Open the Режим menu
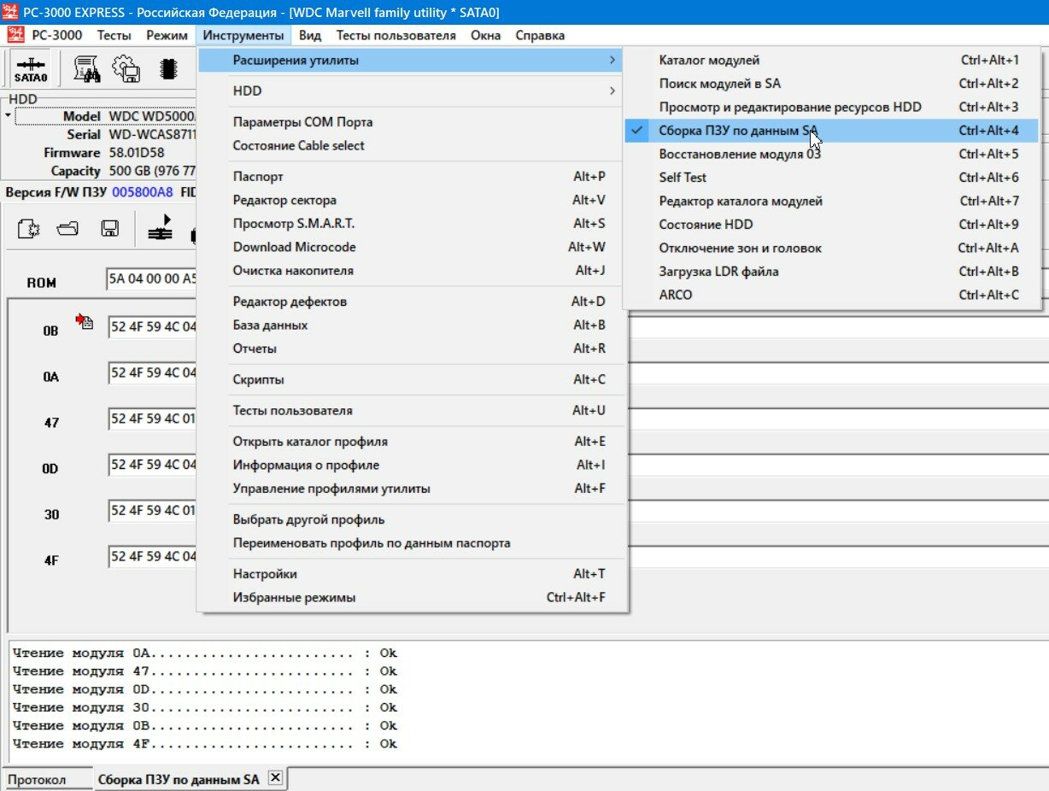 pos(167,35)
